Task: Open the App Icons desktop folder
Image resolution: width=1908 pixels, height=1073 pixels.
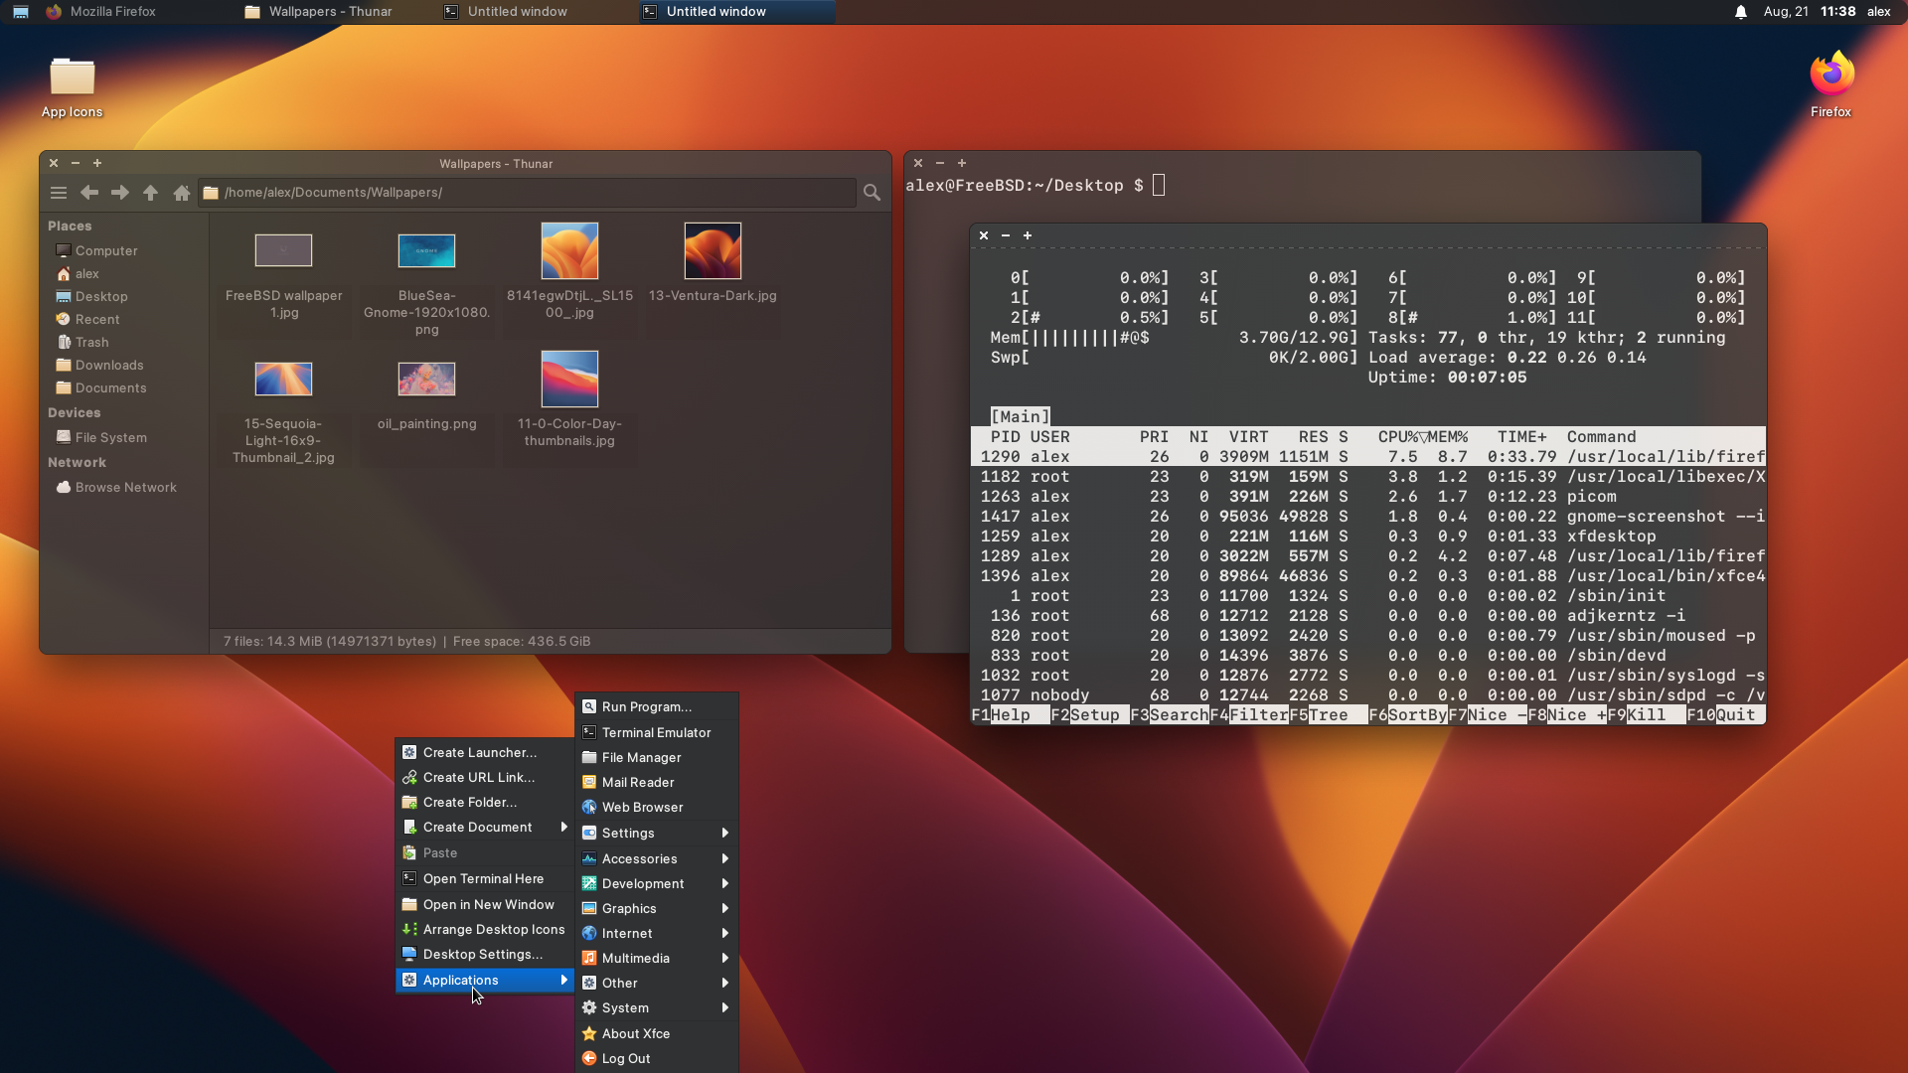Action: pos(72,87)
